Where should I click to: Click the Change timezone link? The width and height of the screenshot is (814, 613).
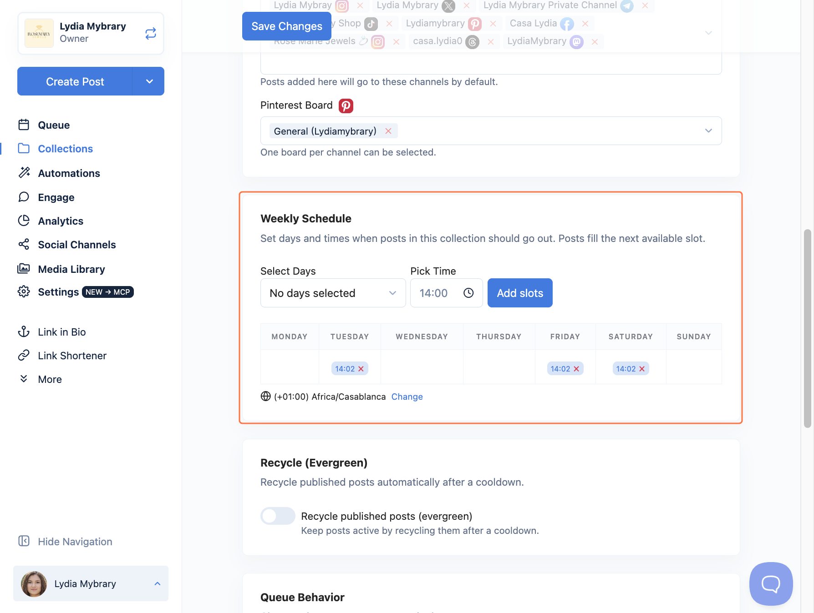click(x=407, y=397)
